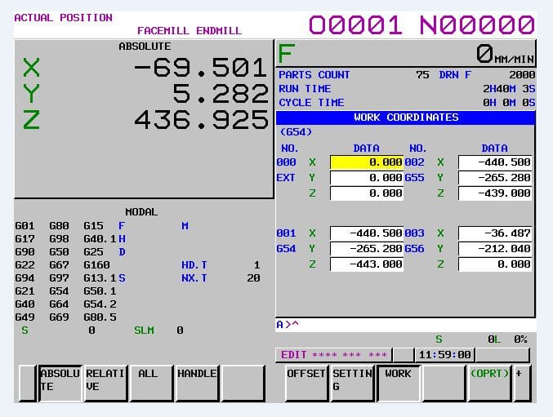Open the (OPRT) operations soft key
This screenshot has height=417, width=553.
[489, 384]
